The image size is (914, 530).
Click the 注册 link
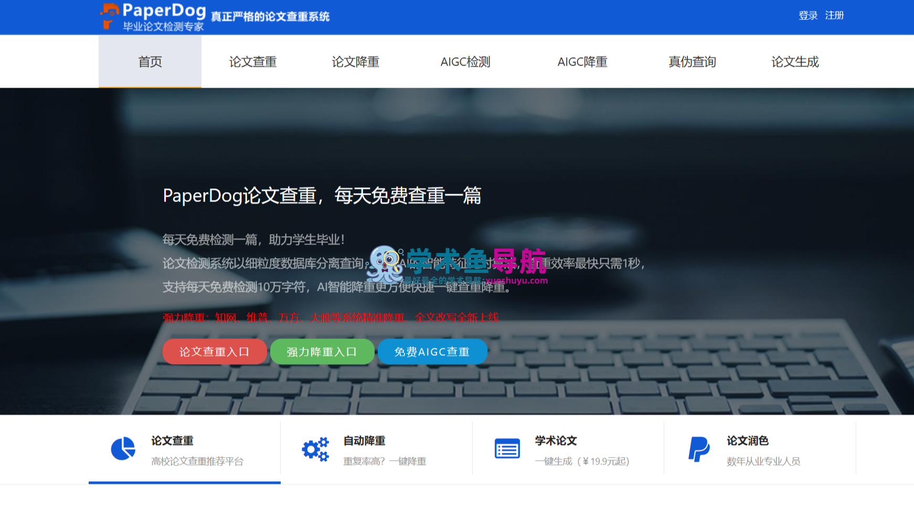(x=834, y=15)
